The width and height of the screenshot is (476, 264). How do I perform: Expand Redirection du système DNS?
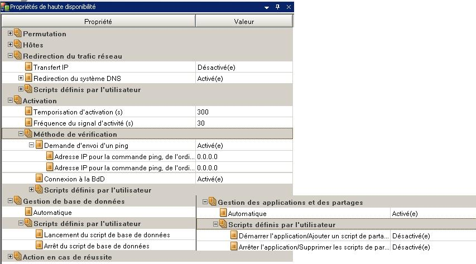coord(21,78)
